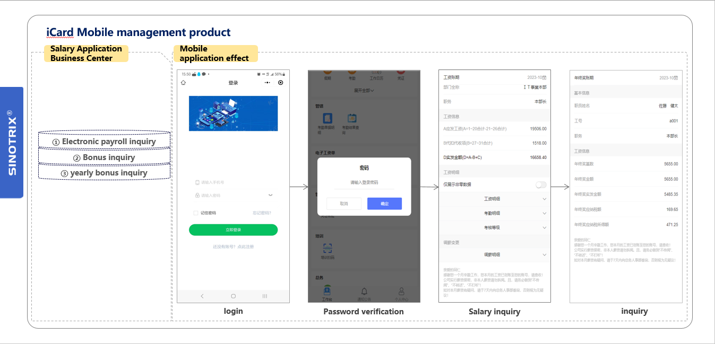Click 5655.00 in the 年终奖基数 row
The height and width of the screenshot is (344, 715).
[x=671, y=164]
